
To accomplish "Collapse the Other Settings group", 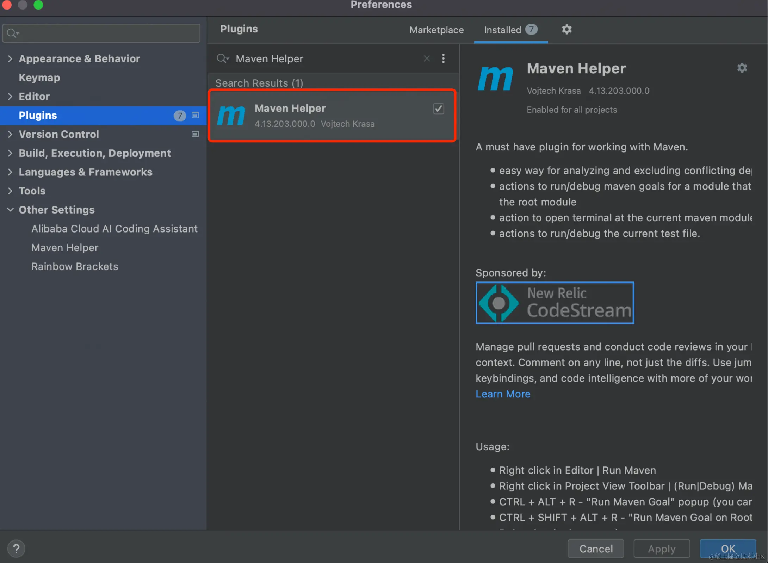I will click(10, 210).
